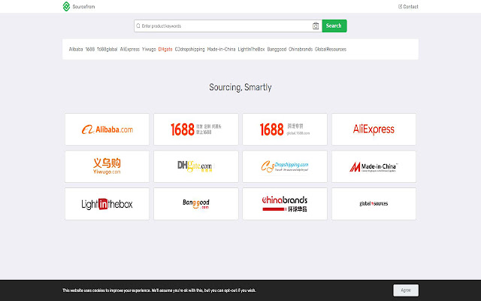Viewport: 481px width, 301px height.
Task: Select the Banggood tab
Action: (277, 49)
